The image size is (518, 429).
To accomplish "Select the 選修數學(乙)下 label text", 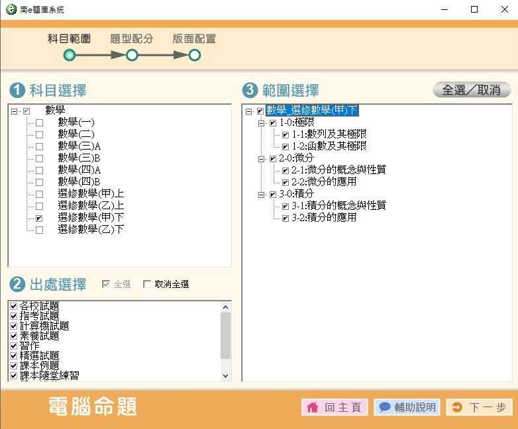I will tap(91, 229).
